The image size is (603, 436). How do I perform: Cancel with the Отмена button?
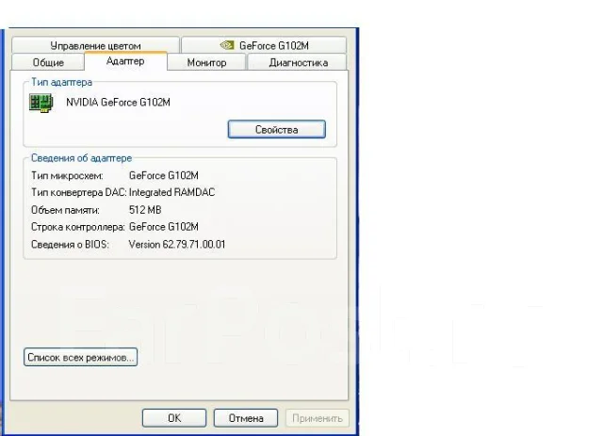tap(246, 418)
